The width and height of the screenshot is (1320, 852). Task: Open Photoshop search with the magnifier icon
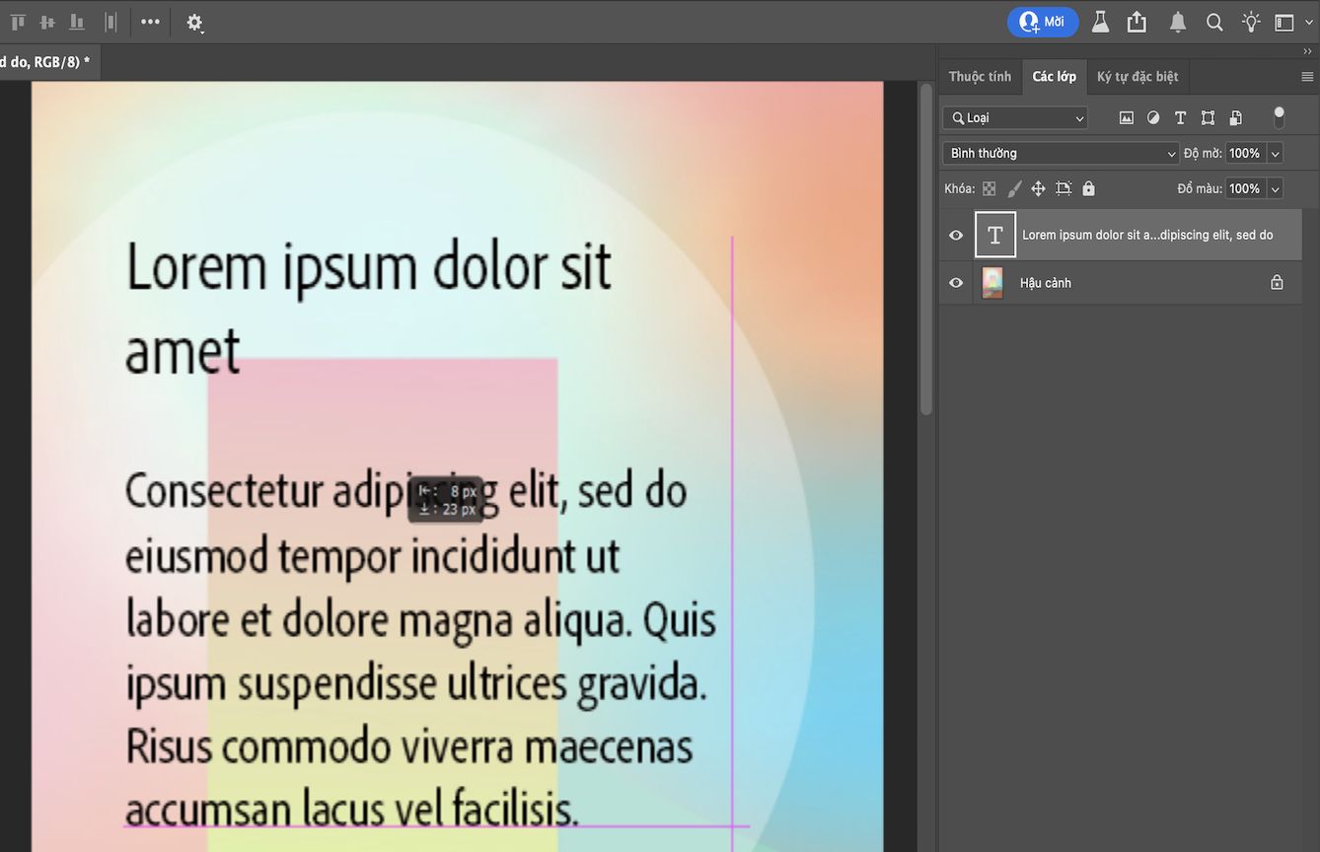click(x=1213, y=22)
